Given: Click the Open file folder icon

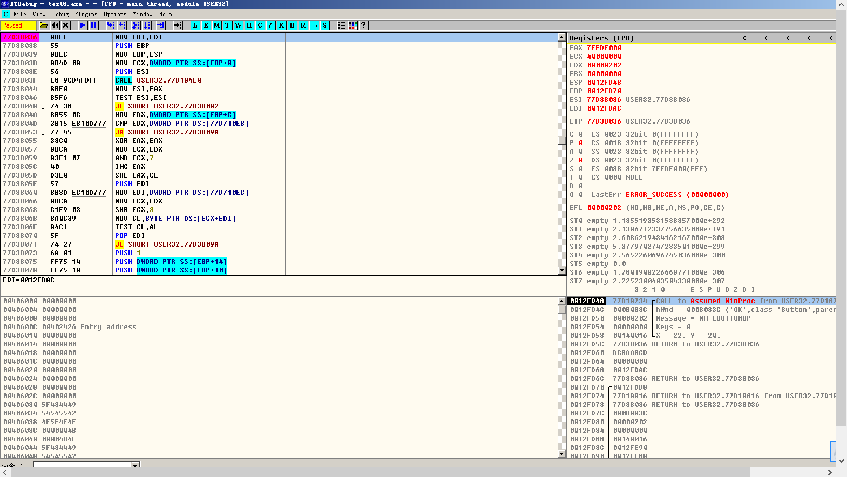Looking at the screenshot, I should (44, 25).
